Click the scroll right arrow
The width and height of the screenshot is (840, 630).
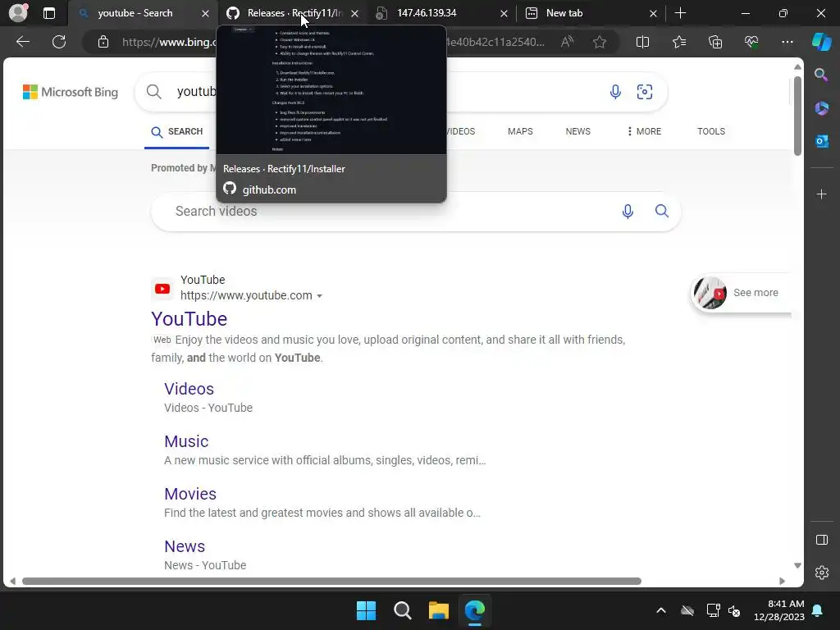pos(782,582)
